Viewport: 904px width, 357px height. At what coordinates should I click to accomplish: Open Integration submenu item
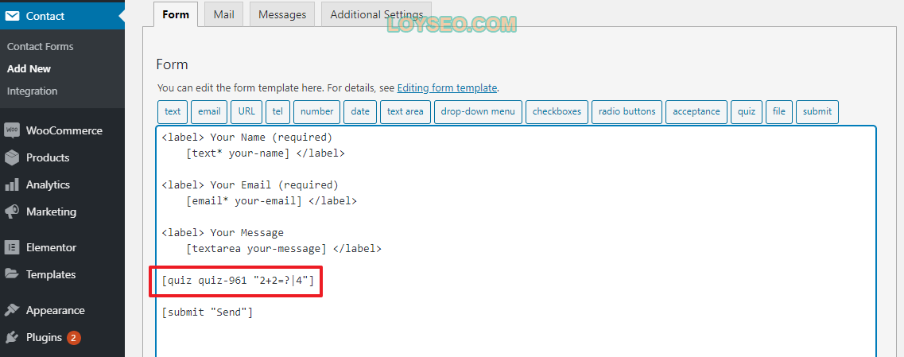click(33, 91)
